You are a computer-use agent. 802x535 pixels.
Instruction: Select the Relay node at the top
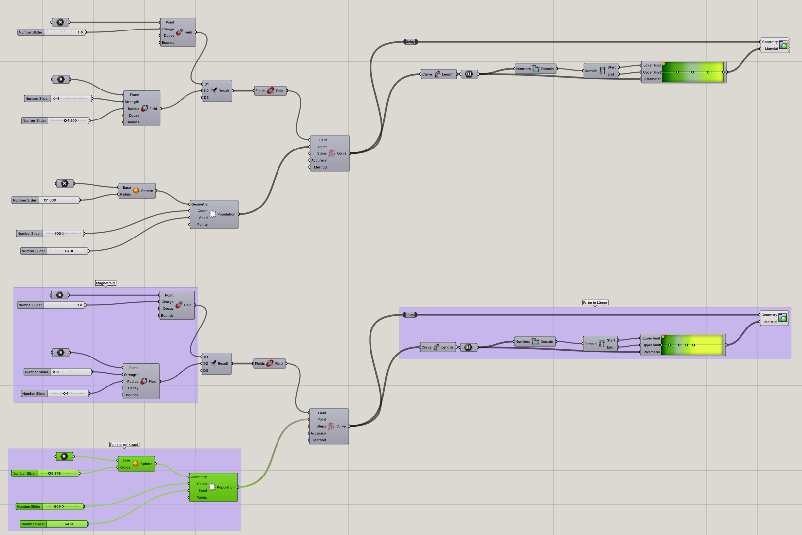pyautogui.click(x=410, y=42)
